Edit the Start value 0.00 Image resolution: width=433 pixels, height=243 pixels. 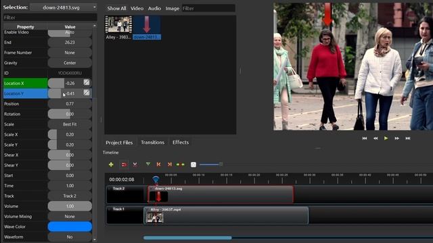[70, 175]
